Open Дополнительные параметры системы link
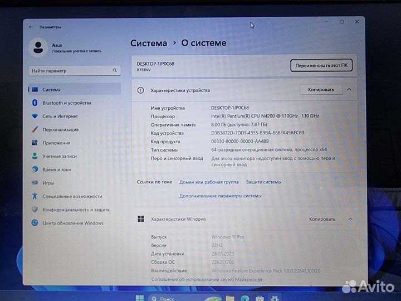 click(x=220, y=196)
